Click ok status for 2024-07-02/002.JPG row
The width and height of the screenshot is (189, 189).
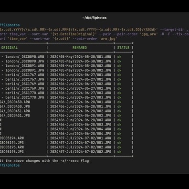click(x=119, y=152)
